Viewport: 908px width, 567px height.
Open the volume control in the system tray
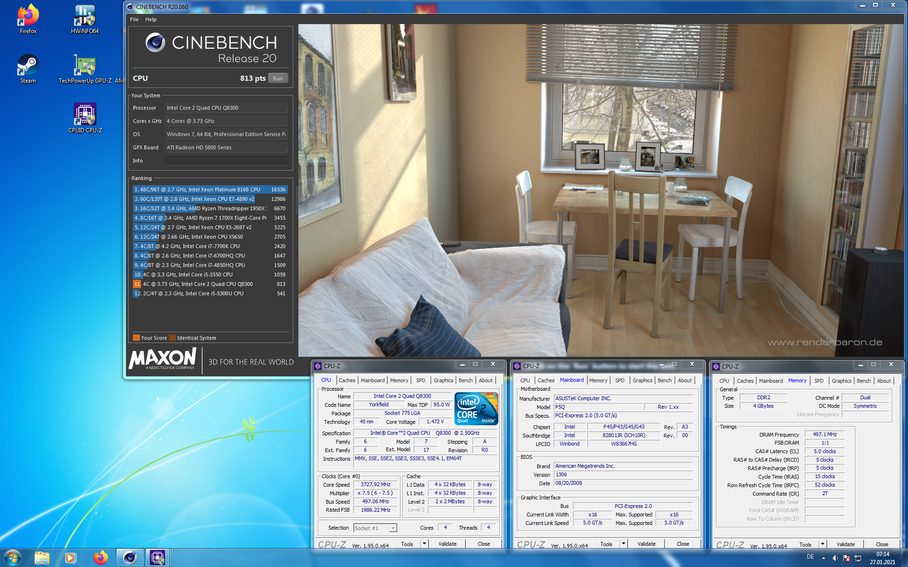tap(835, 558)
